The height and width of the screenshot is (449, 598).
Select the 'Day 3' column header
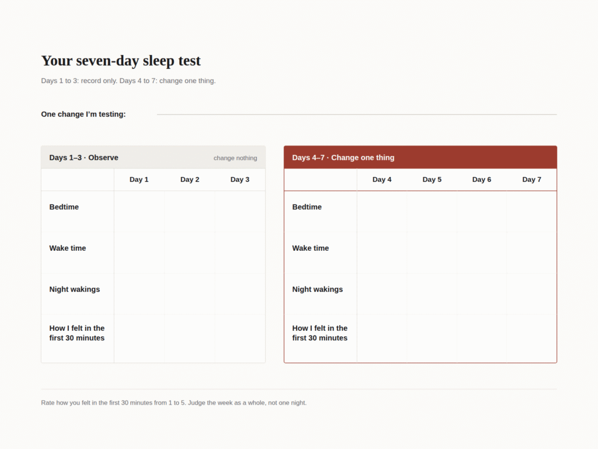coord(240,179)
